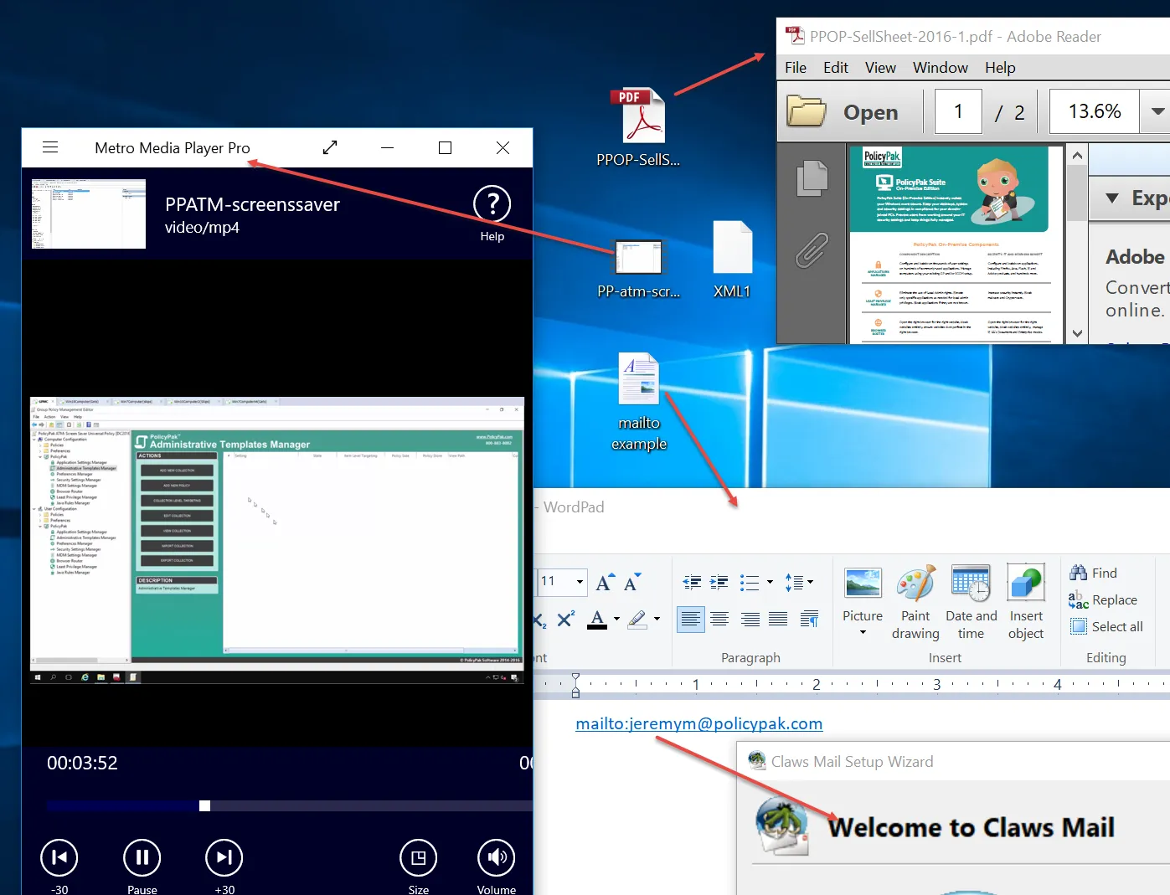Open the text color dropdown arrow
The height and width of the screenshot is (895, 1170).
pyautogui.click(x=617, y=619)
